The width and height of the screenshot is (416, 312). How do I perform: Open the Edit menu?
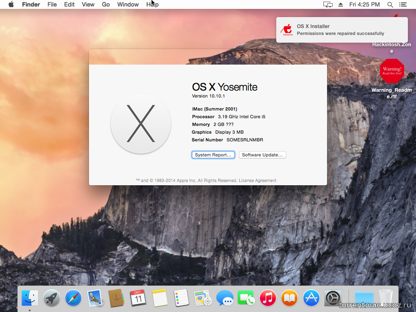pos(69,4)
